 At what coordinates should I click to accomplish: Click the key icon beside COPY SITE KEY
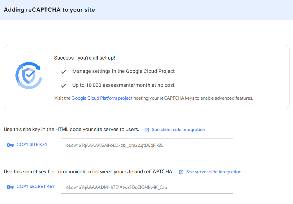point(10,145)
